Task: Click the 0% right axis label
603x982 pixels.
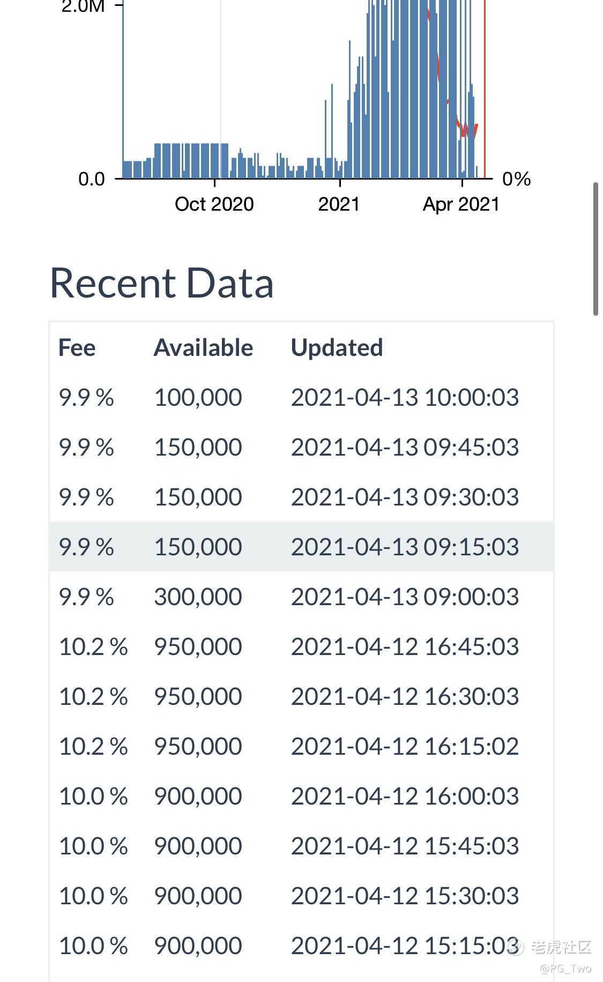Action: coord(516,179)
